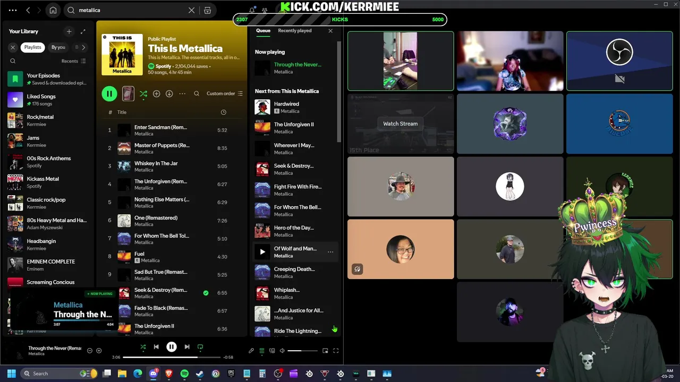Screen dimensions: 680x382
Task: Open the Recents sort dropdown
Action: (73, 61)
